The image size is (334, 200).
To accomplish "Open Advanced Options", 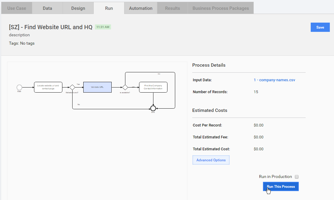I will click(x=211, y=160).
